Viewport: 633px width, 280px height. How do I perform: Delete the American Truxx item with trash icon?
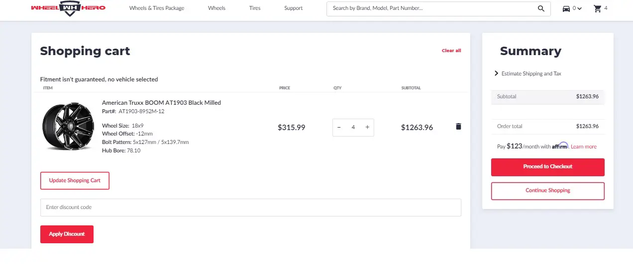tap(458, 127)
